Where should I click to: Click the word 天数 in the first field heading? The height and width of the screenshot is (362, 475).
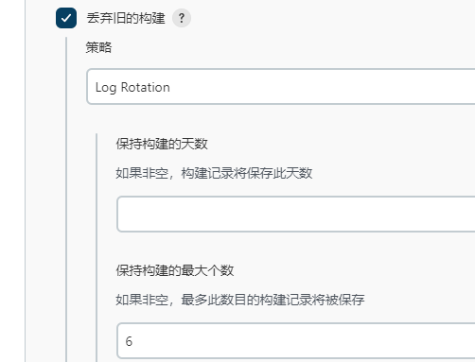(x=195, y=144)
